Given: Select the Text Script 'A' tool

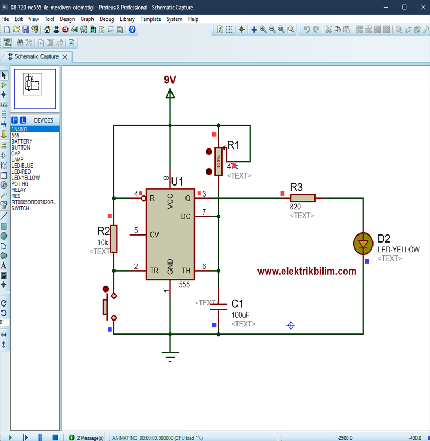Looking at the screenshot, I should point(4,265).
